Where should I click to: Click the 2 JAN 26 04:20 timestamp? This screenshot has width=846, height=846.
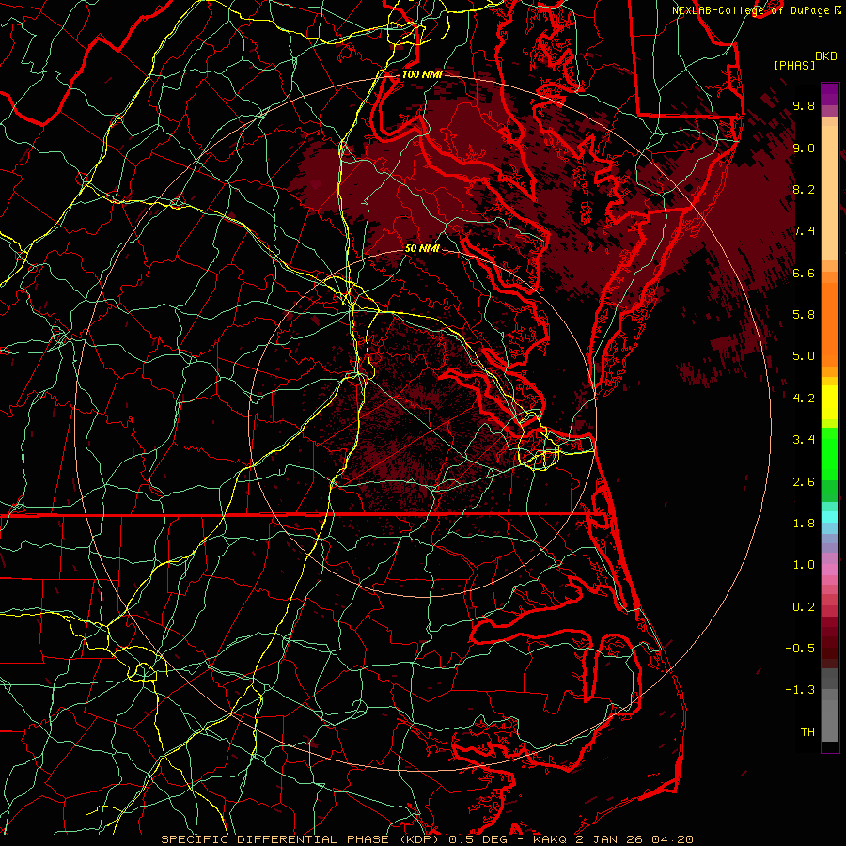(x=634, y=839)
